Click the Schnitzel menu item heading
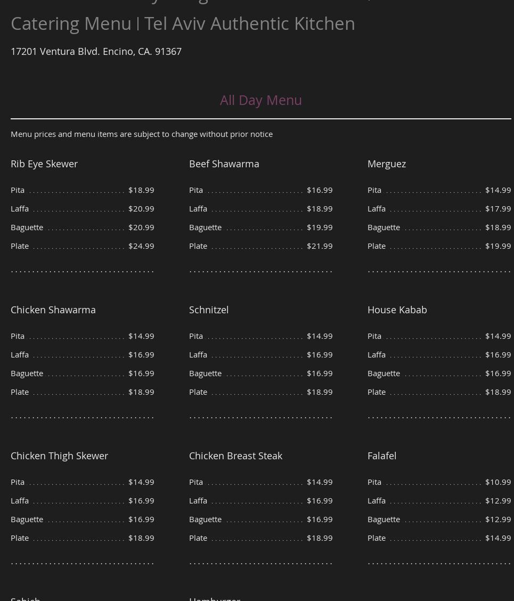 coord(209,310)
